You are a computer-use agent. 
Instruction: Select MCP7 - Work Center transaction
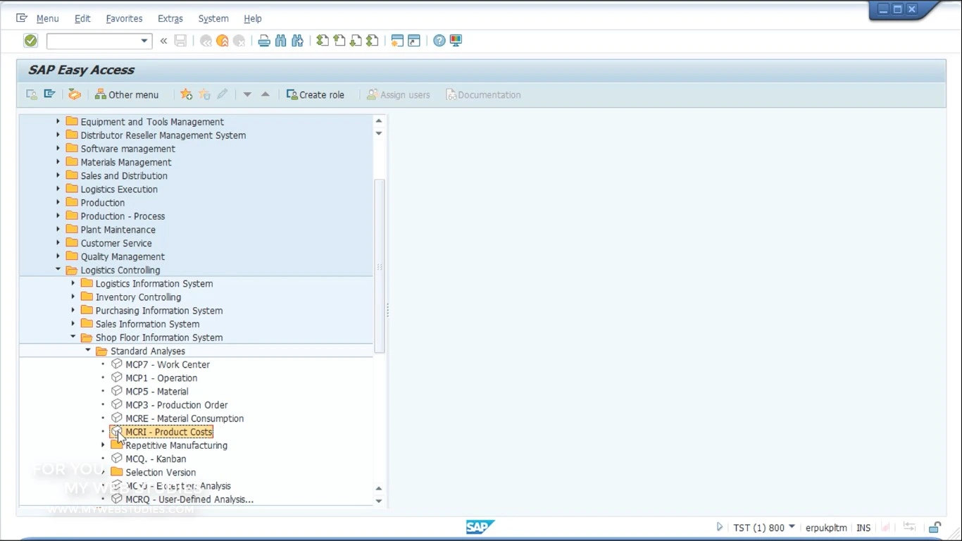[168, 364]
